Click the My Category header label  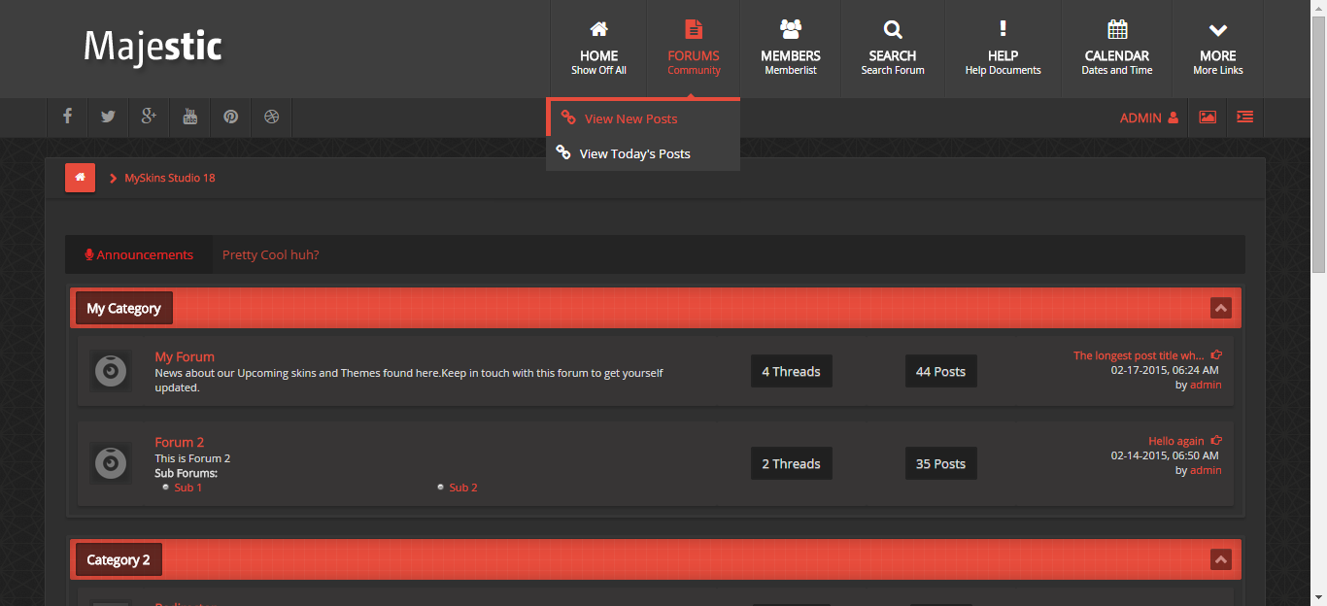click(123, 308)
